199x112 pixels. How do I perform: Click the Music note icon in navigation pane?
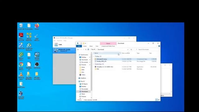80,94
